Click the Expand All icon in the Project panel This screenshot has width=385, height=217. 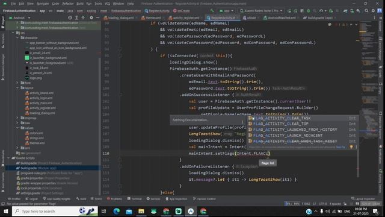[76, 17]
